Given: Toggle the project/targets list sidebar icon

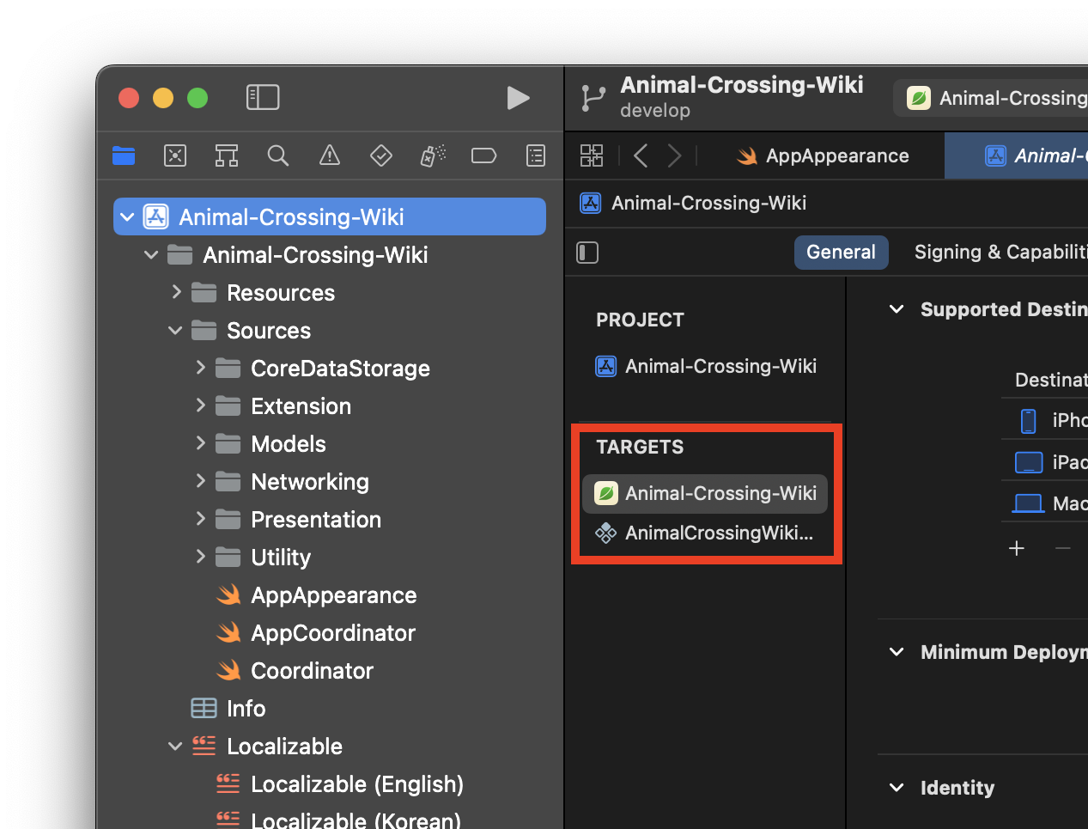Looking at the screenshot, I should [x=587, y=253].
